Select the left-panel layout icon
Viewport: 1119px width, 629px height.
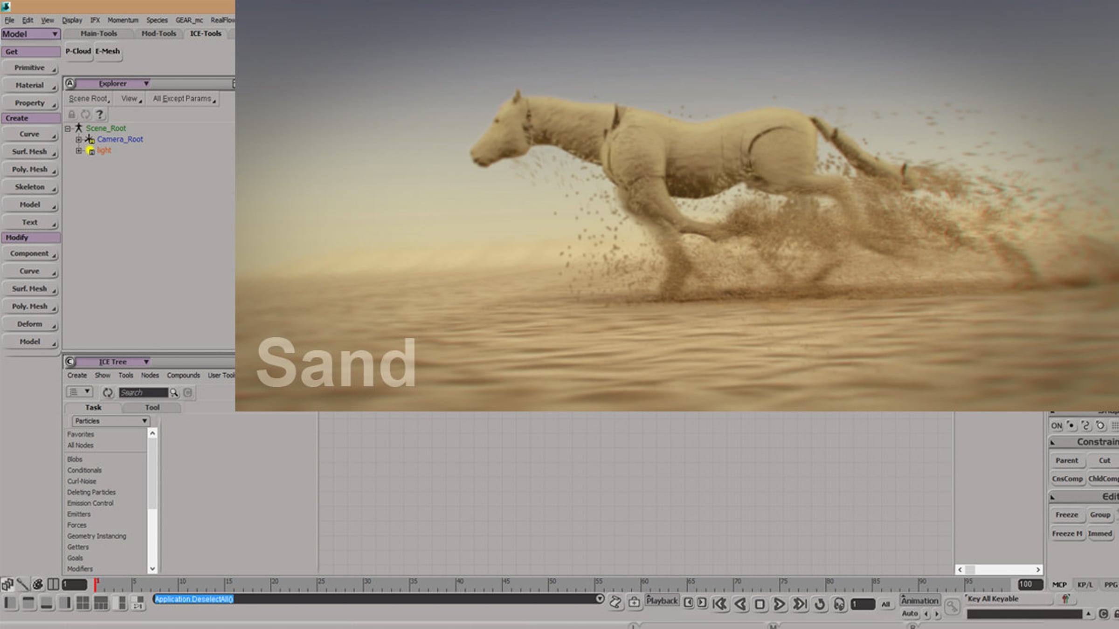click(10, 603)
